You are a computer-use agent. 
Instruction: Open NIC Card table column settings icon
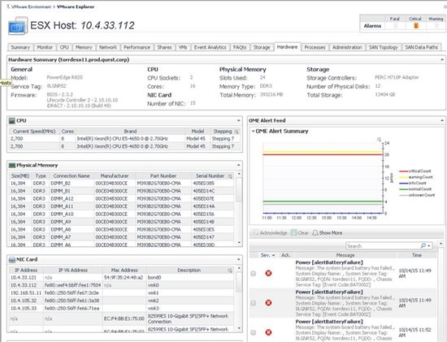(230, 271)
